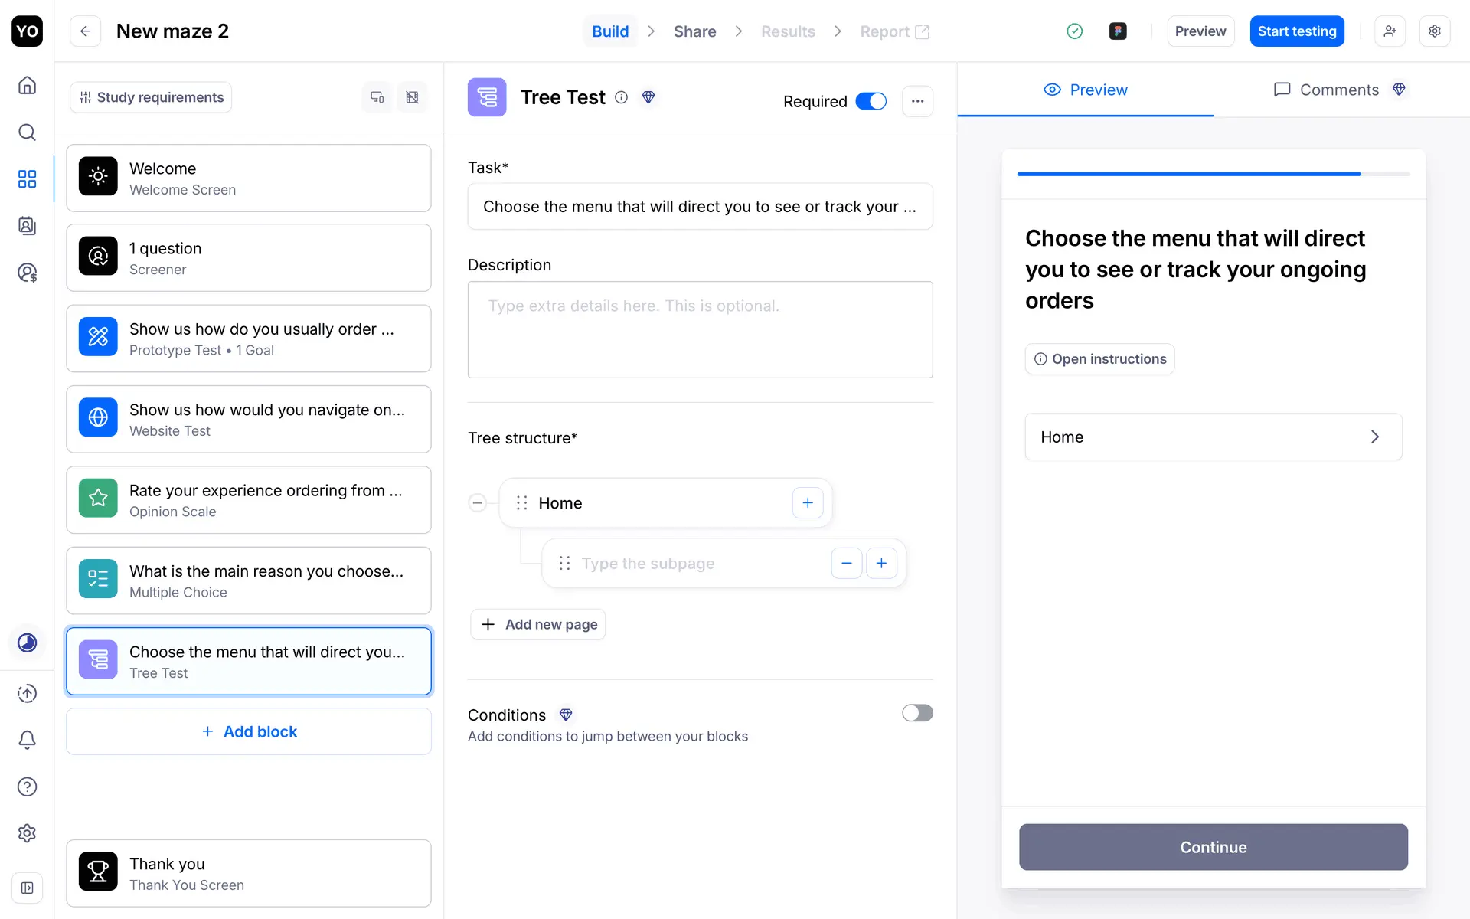Open the search icon in the sidebar

point(27,132)
